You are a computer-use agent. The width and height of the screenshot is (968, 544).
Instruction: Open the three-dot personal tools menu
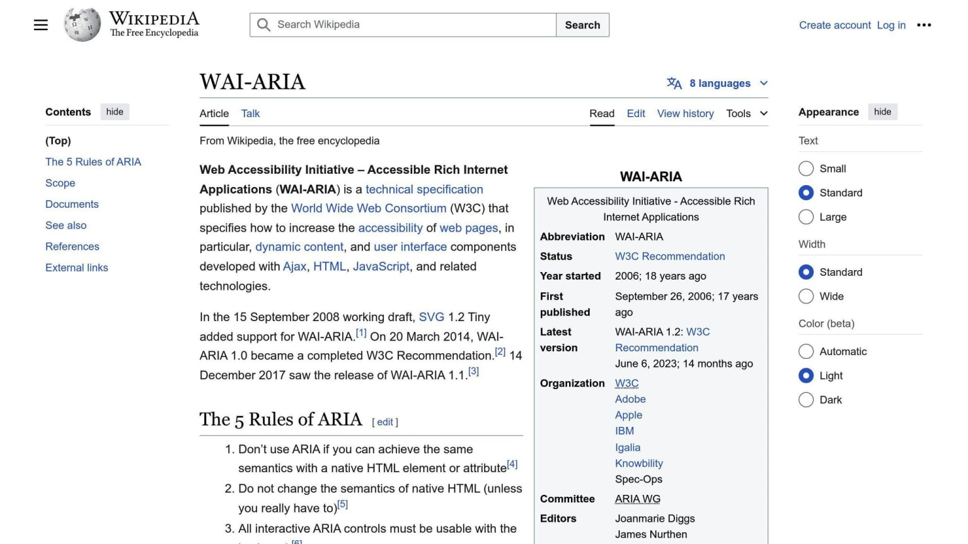pos(924,25)
